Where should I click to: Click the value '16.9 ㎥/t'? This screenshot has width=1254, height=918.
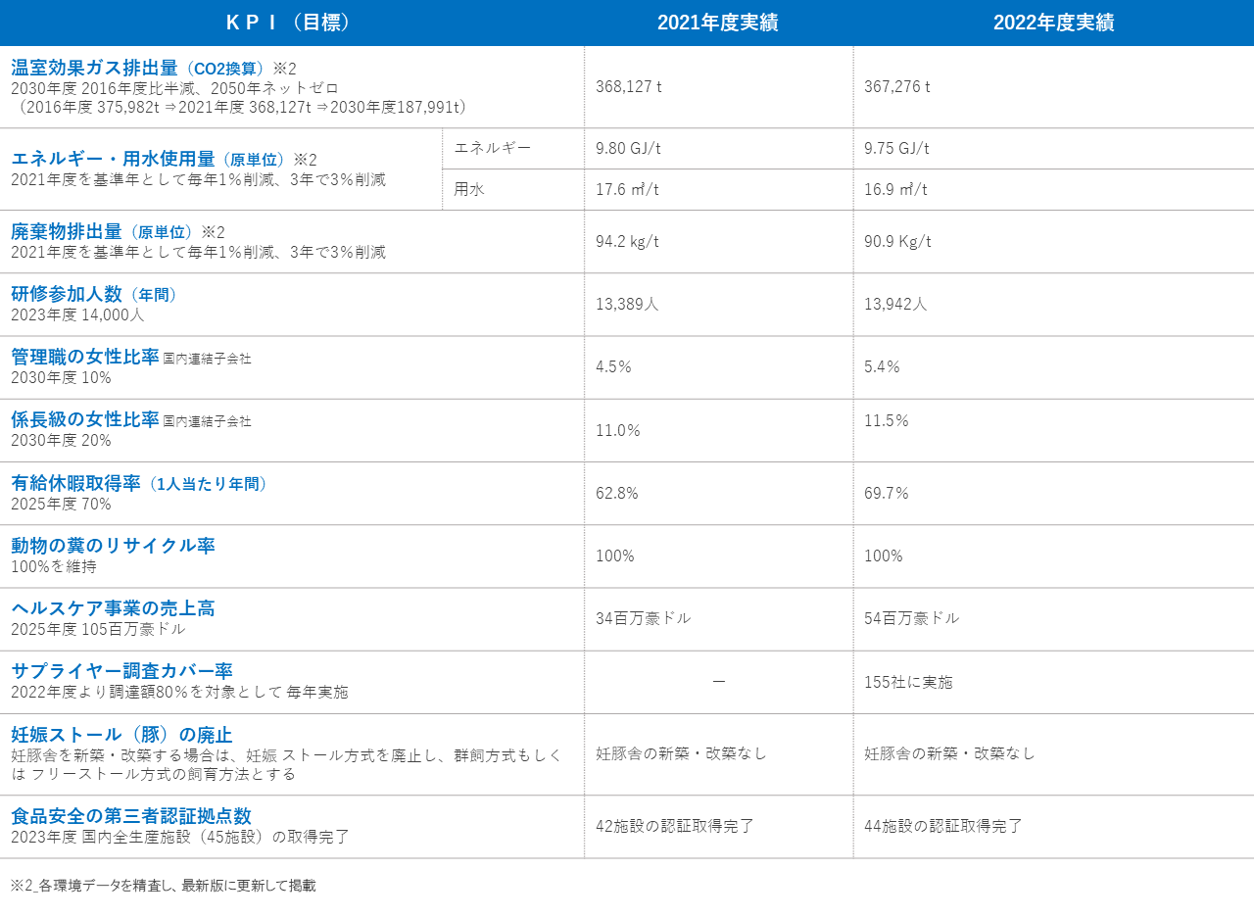[x=895, y=189]
